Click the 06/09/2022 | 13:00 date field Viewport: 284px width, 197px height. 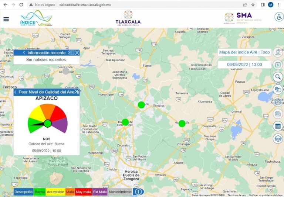point(244,65)
